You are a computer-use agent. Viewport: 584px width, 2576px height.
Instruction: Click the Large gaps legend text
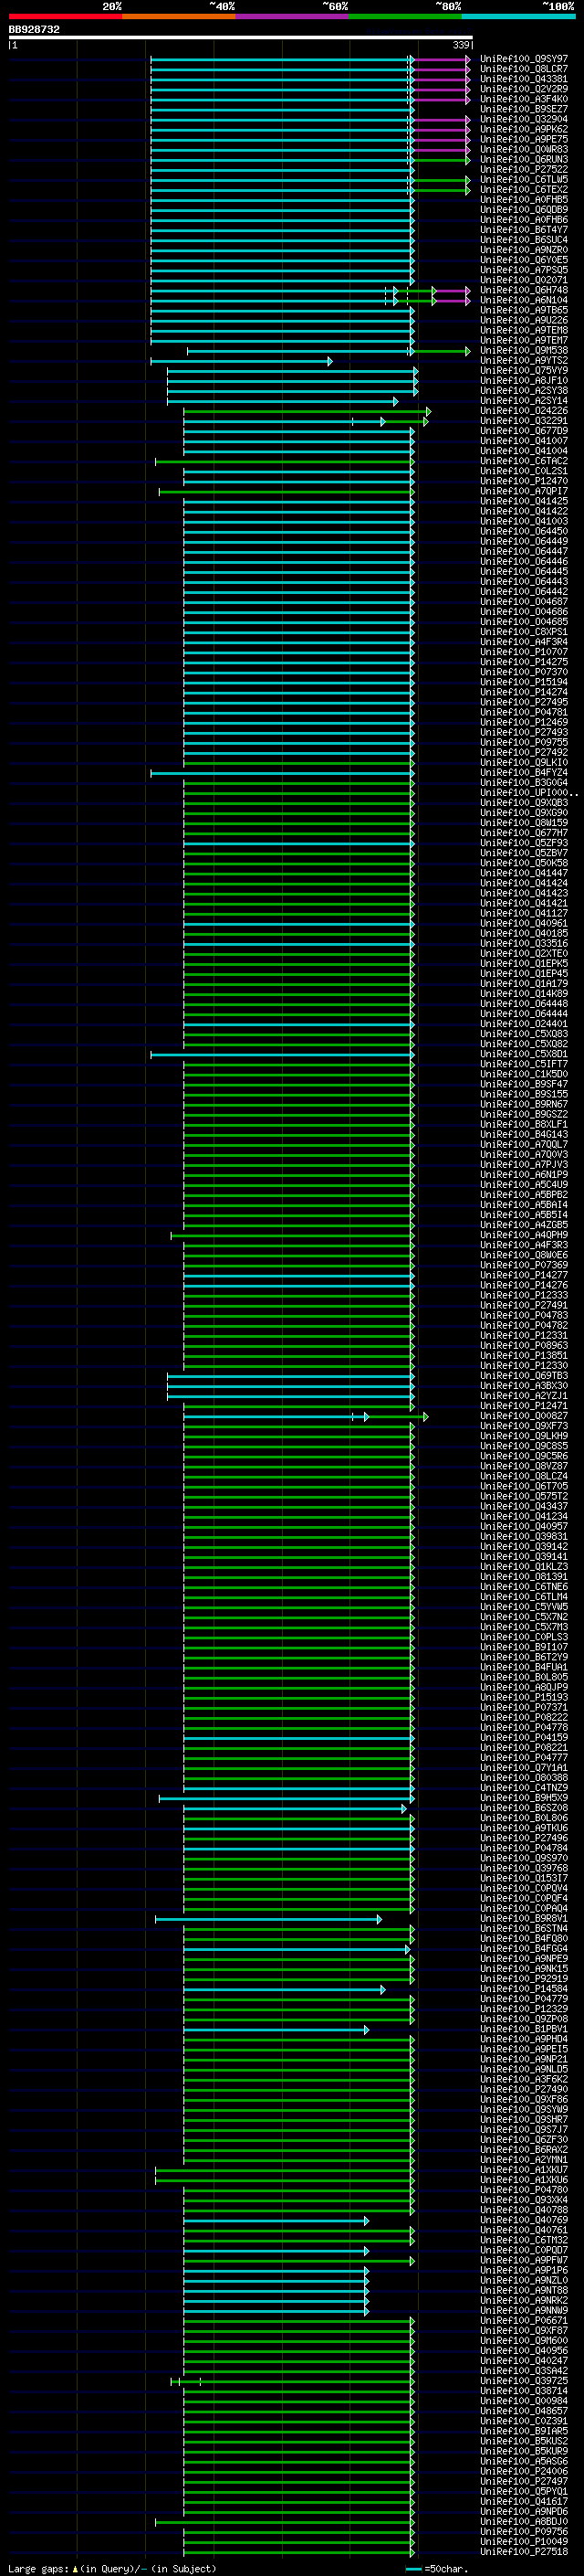pyautogui.click(x=112, y=2568)
